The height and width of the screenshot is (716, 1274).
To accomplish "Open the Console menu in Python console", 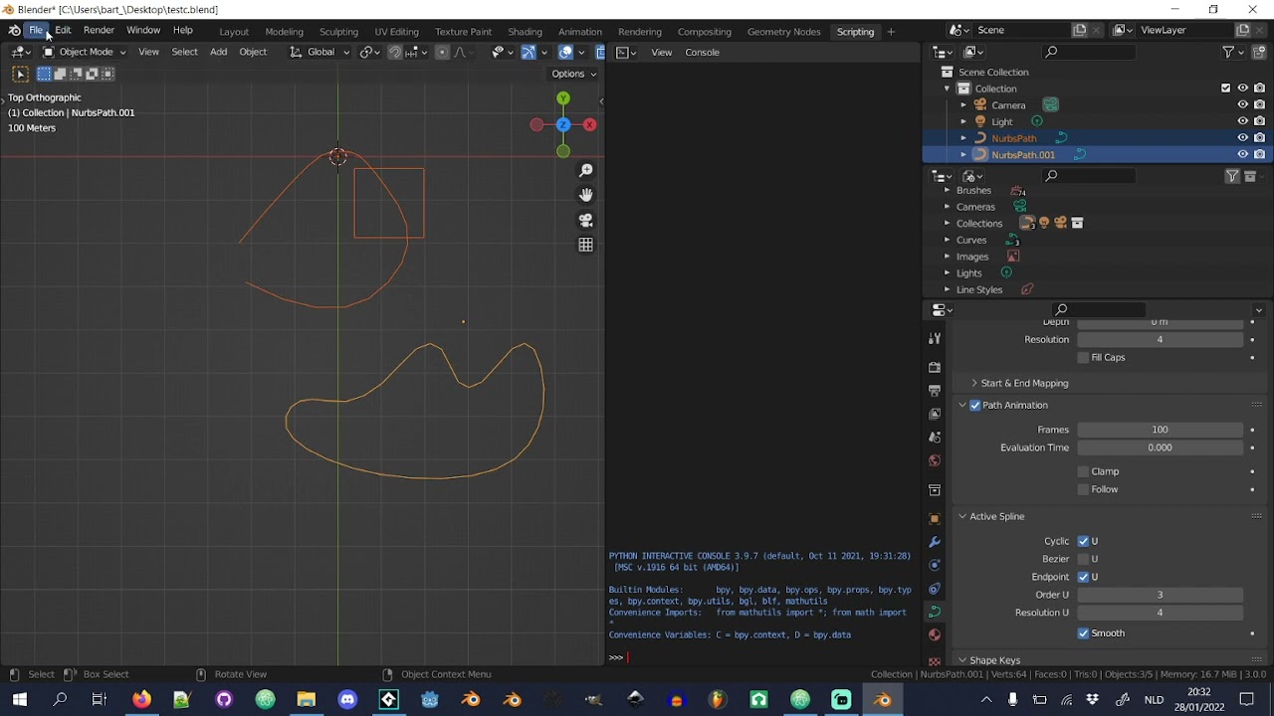I will coord(702,52).
